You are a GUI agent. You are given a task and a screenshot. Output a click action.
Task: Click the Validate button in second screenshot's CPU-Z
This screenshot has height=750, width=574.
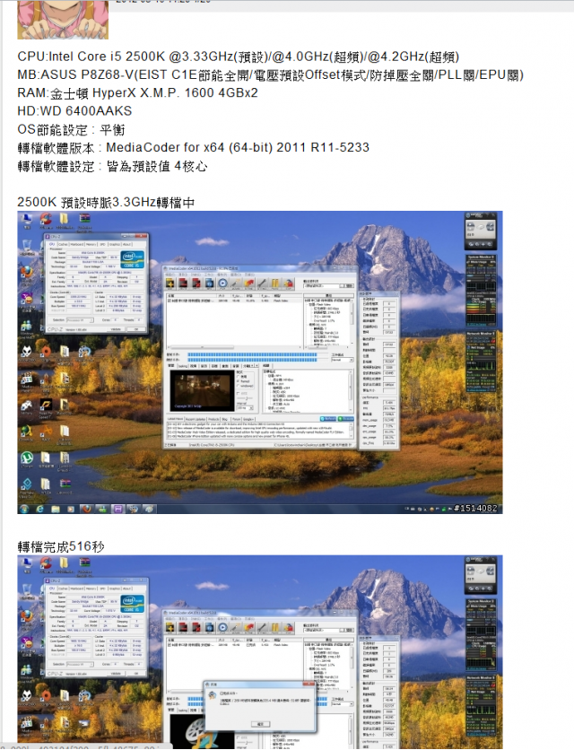116,674
